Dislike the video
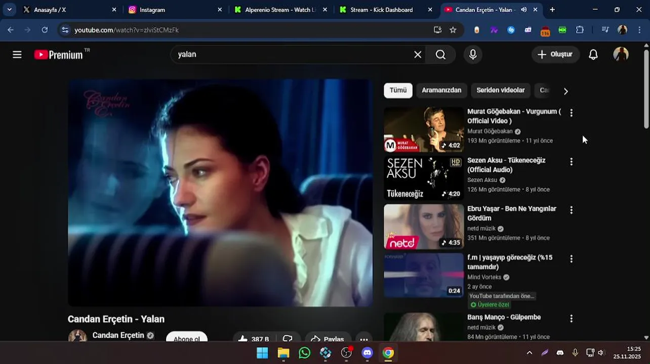The image size is (650, 364). (x=288, y=338)
